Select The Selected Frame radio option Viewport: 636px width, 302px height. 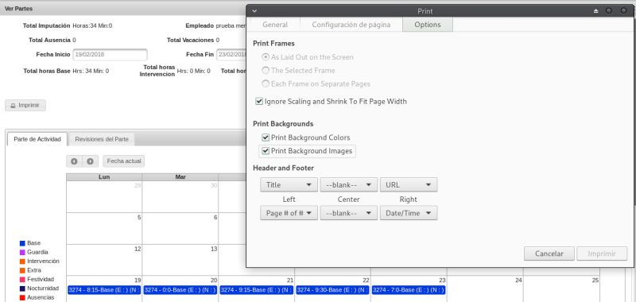point(266,71)
